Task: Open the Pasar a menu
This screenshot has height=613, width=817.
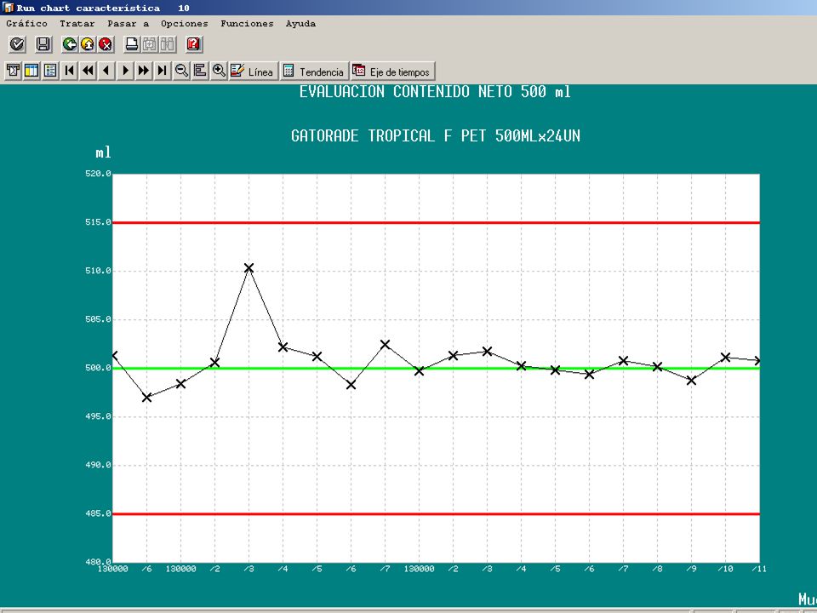Action: [x=129, y=24]
